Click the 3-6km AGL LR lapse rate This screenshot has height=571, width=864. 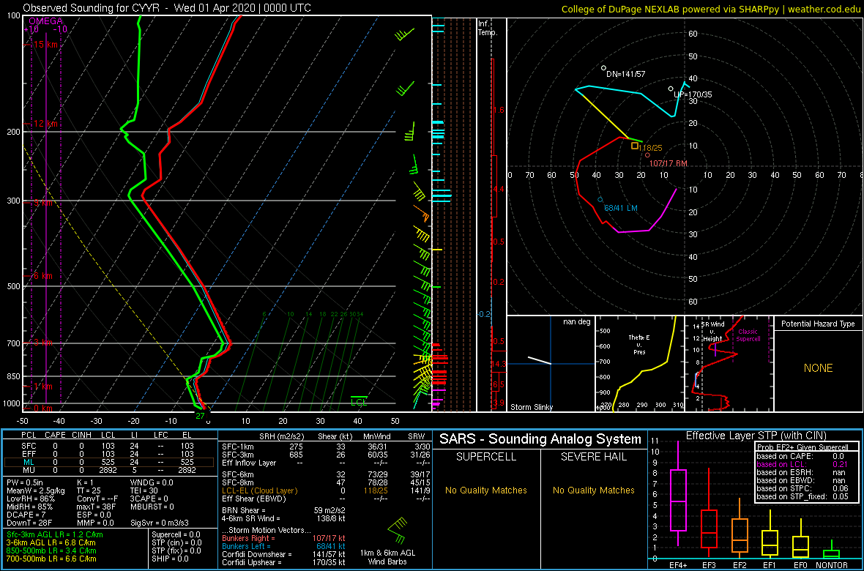[52, 542]
